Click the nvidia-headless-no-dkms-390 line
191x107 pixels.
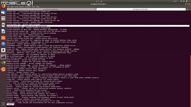pyautogui.click(x=37, y=30)
